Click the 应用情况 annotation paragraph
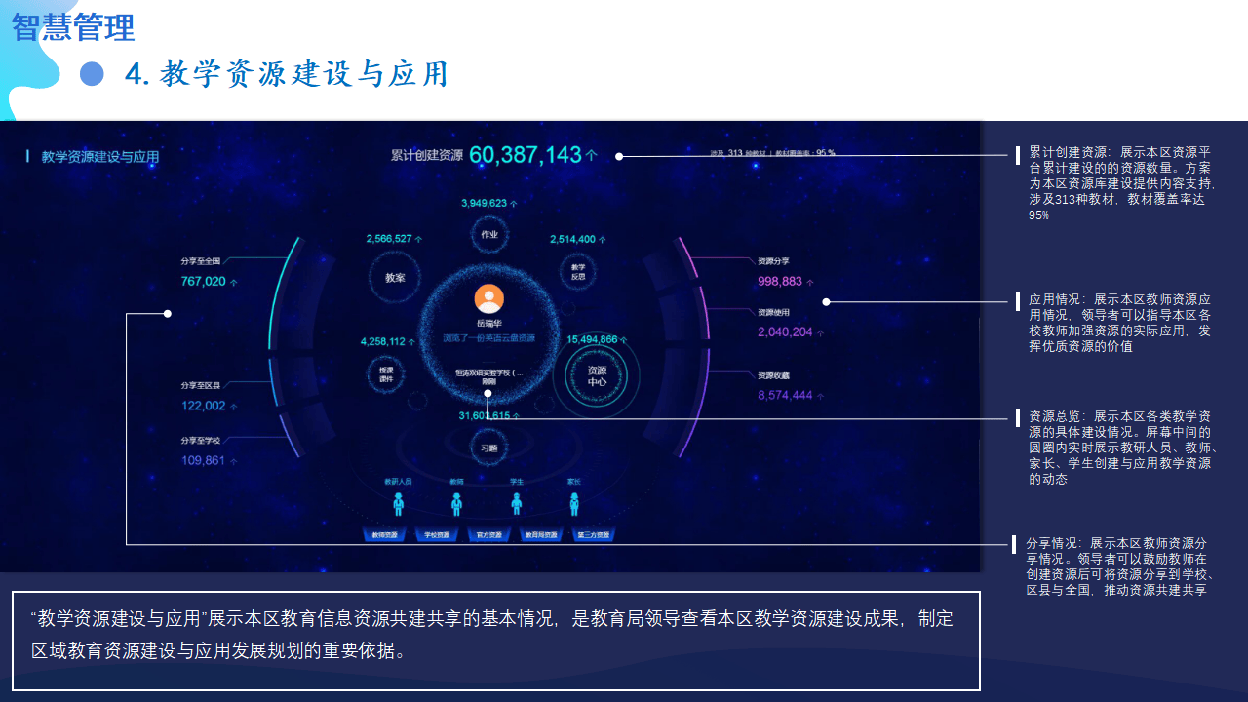 point(1120,323)
